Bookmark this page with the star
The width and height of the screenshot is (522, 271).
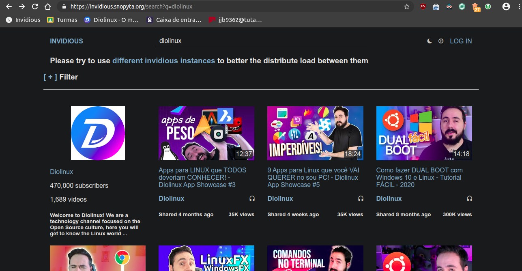pos(406,6)
